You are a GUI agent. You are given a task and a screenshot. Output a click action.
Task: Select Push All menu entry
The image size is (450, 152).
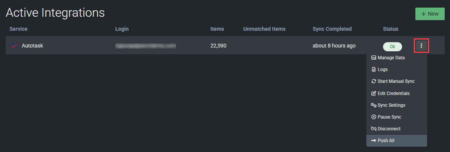click(386, 141)
